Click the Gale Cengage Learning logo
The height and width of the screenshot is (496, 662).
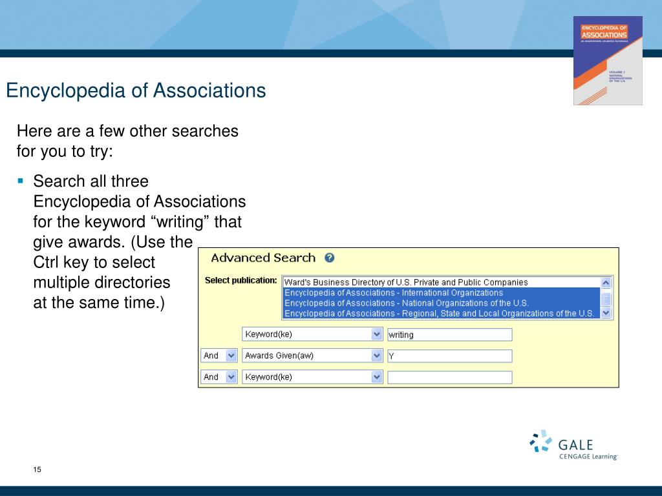click(574, 445)
